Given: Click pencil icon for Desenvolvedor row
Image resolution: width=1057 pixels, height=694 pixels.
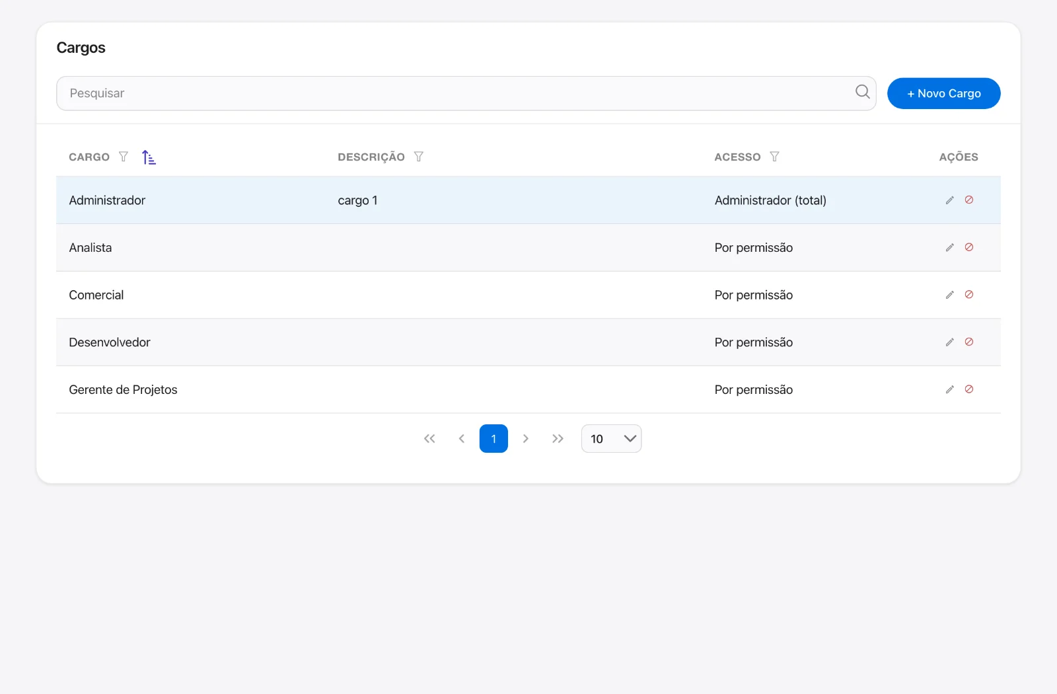Looking at the screenshot, I should point(949,342).
